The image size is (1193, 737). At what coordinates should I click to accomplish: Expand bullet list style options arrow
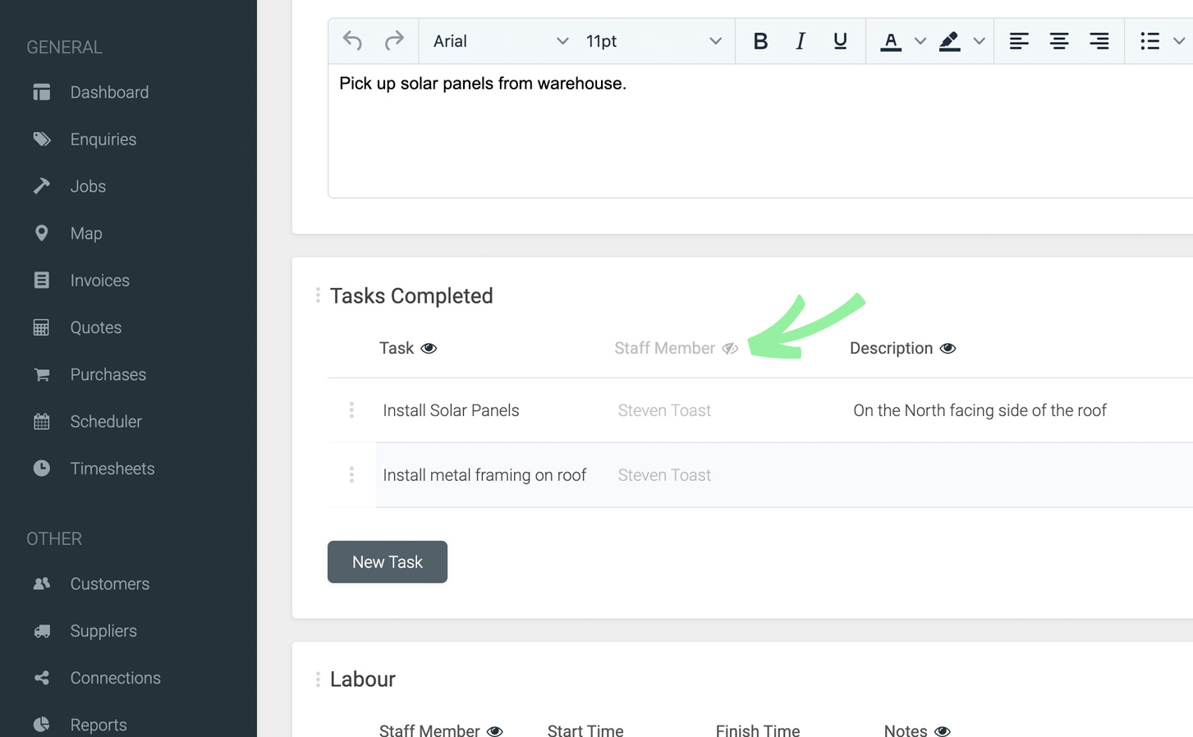(x=1179, y=41)
